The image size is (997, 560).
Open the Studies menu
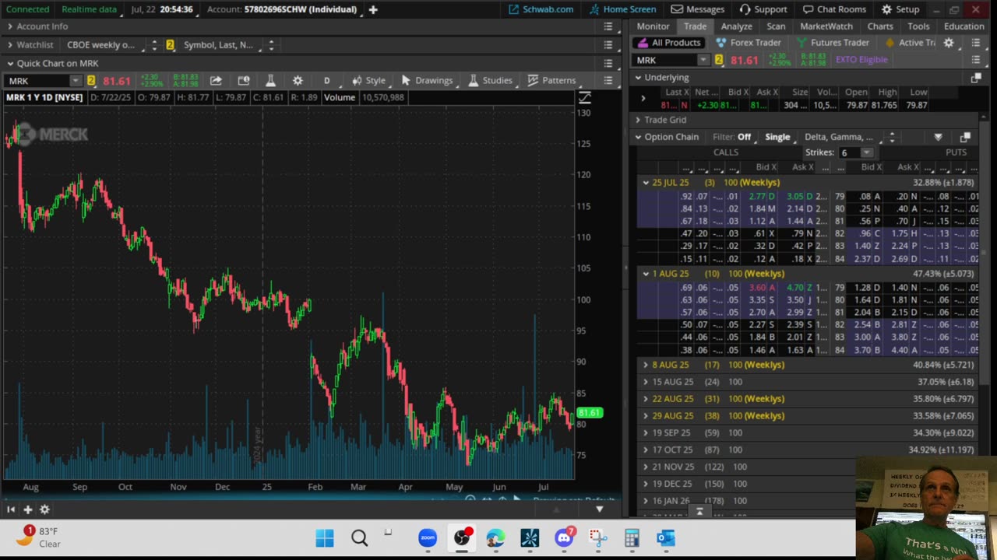click(490, 80)
